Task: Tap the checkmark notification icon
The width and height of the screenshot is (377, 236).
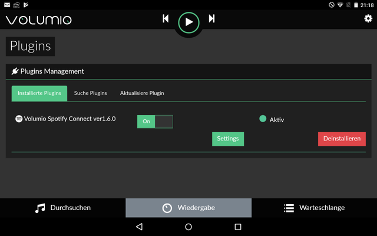Action: (x=26, y=5)
